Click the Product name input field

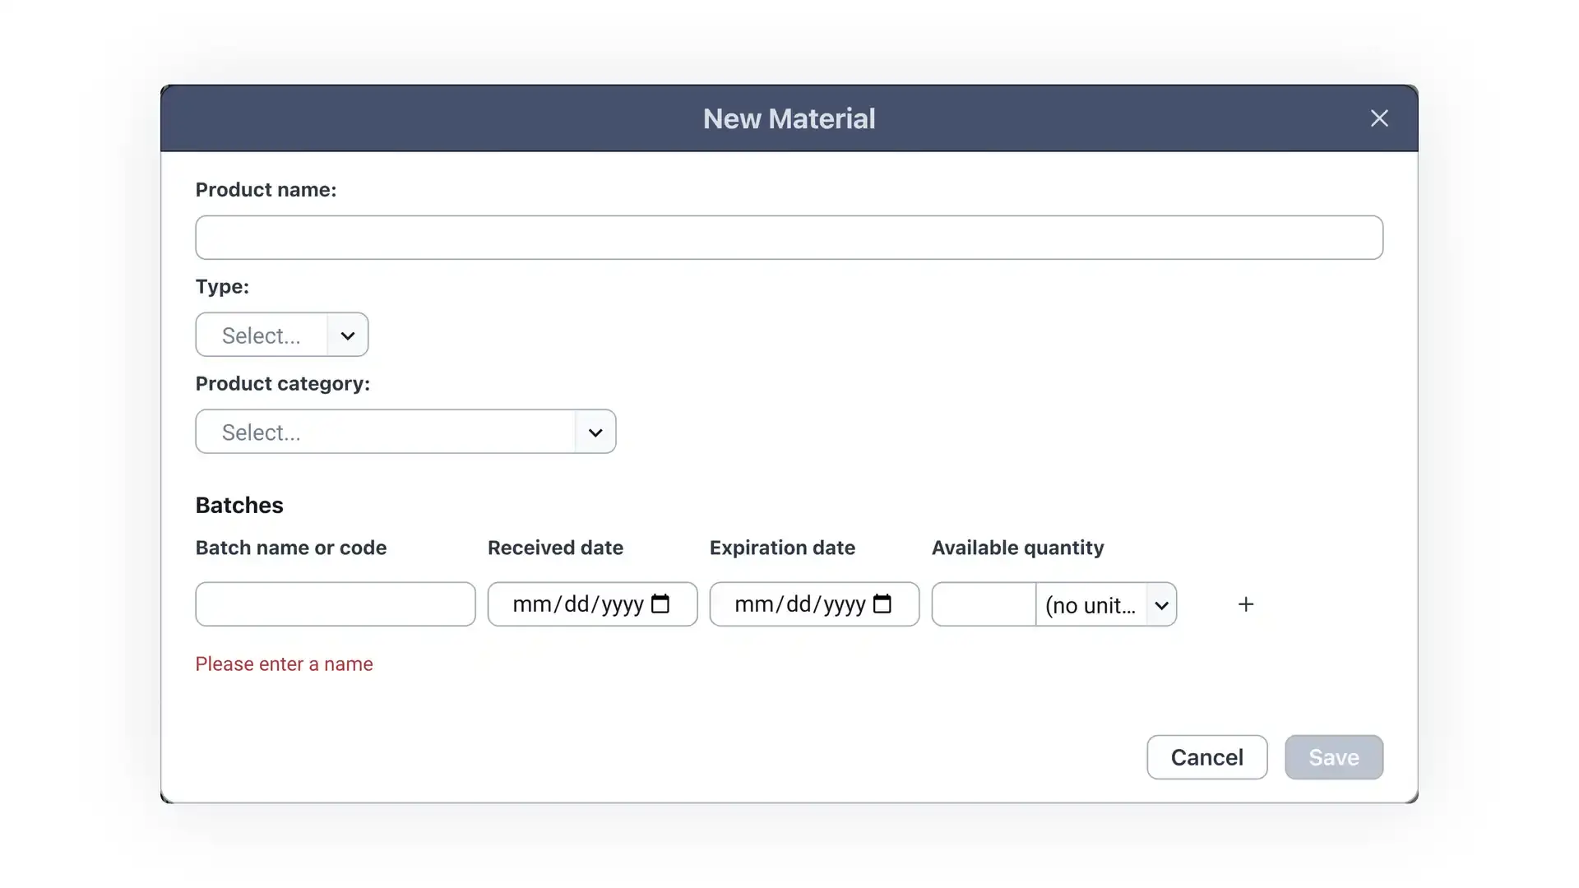pos(789,238)
